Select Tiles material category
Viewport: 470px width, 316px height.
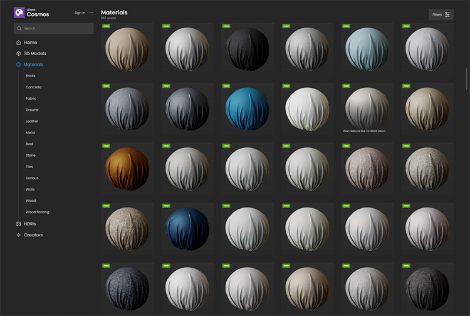(29, 167)
